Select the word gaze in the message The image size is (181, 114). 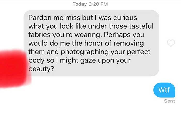[x=88, y=60]
